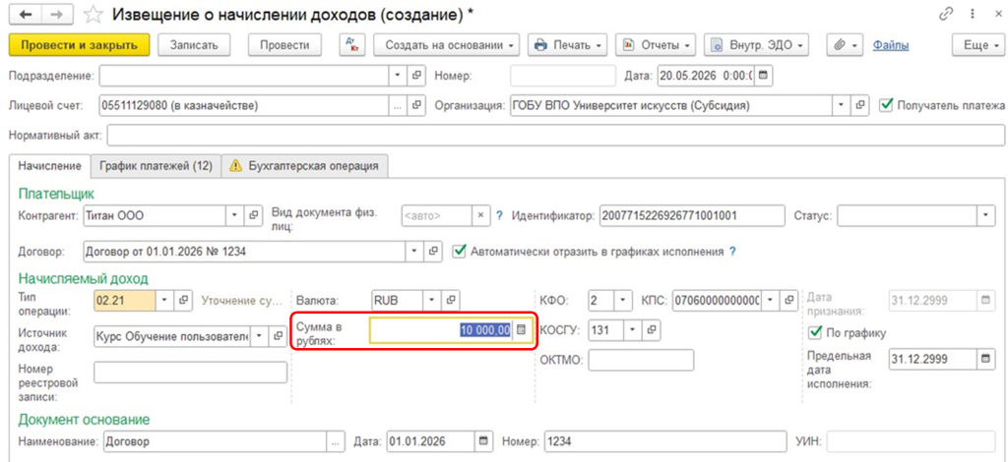Open Файлы link
Viewport: 1008px width, 462px height.
890,45
